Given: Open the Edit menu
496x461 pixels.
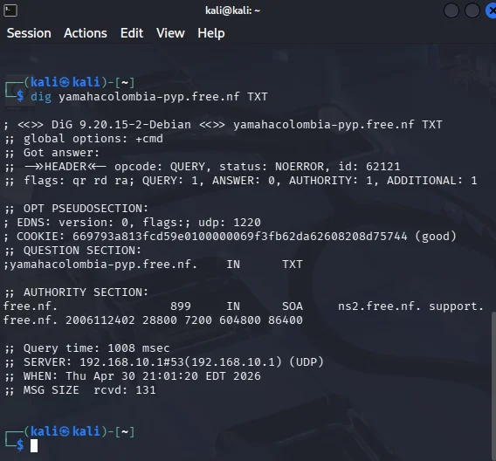Looking at the screenshot, I should (132, 33).
